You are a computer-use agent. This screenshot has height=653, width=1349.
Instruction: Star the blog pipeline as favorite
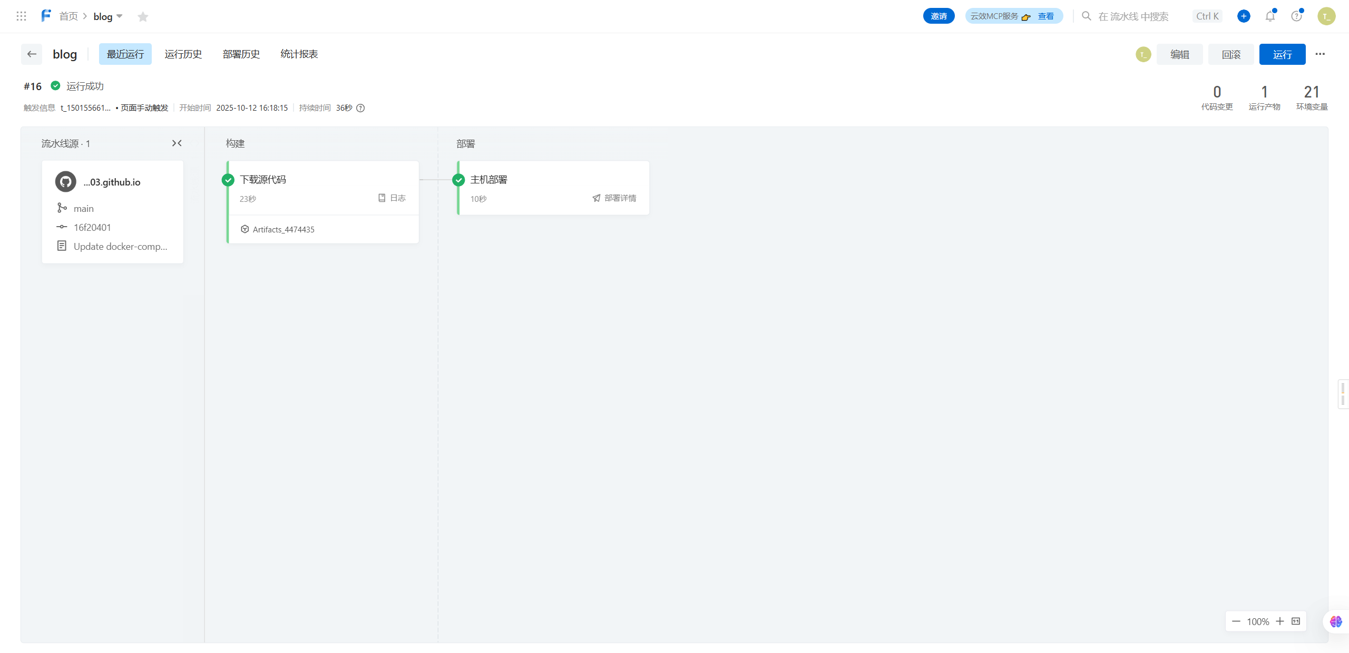143,17
